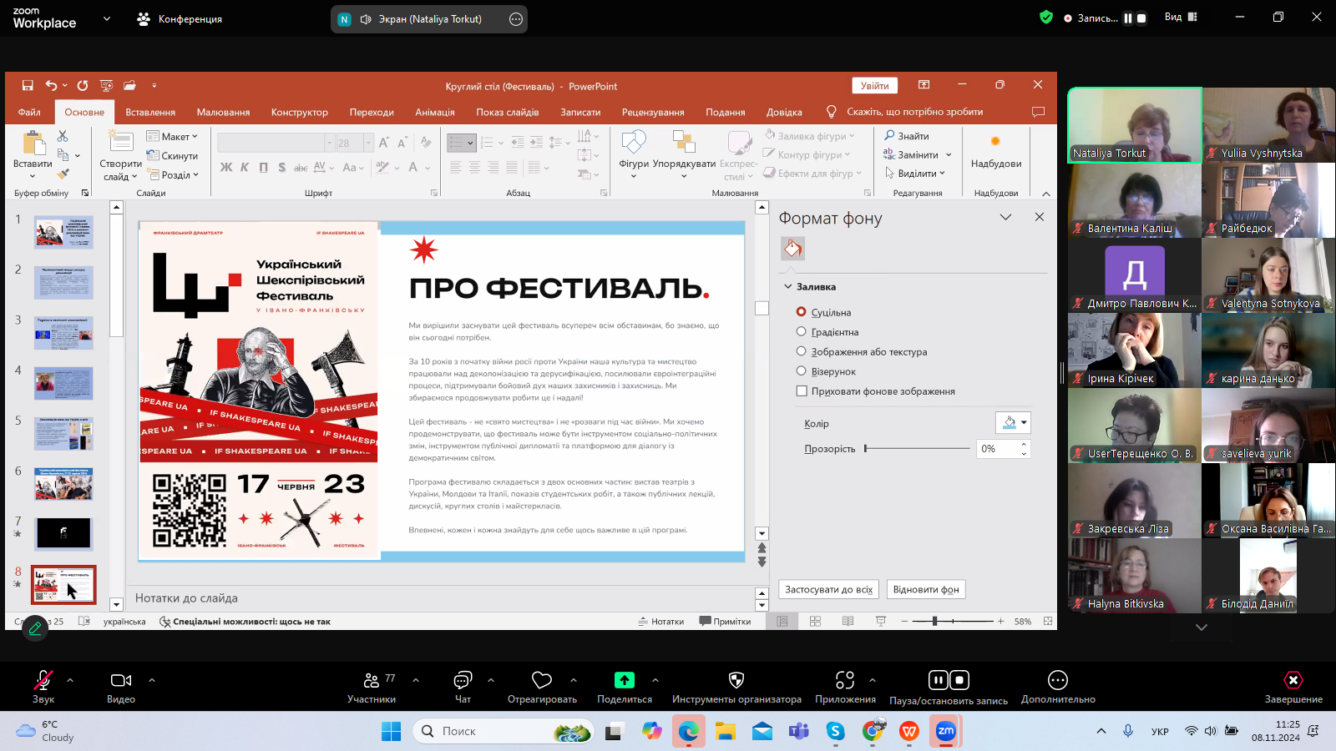Check the hide background graphics (Приховати фонове зображення) box
Image resolution: width=1336 pixels, height=751 pixels.
pyautogui.click(x=802, y=391)
